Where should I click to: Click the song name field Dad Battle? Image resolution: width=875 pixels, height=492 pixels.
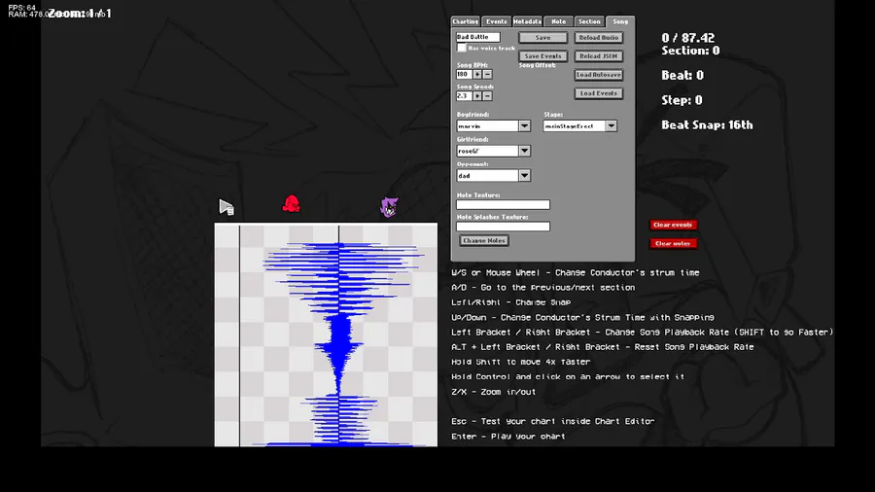pyautogui.click(x=478, y=37)
